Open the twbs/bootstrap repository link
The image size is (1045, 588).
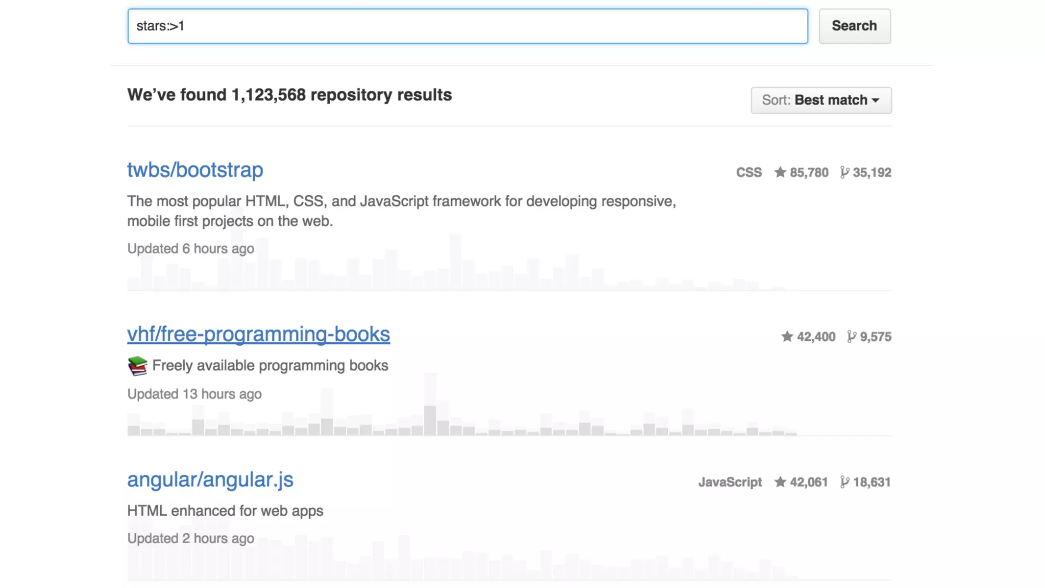(x=195, y=170)
